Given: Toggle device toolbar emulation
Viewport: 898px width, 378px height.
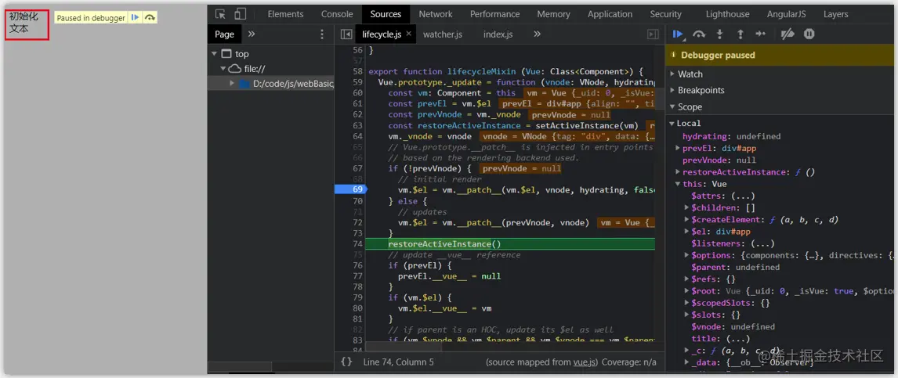Looking at the screenshot, I should pos(240,14).
